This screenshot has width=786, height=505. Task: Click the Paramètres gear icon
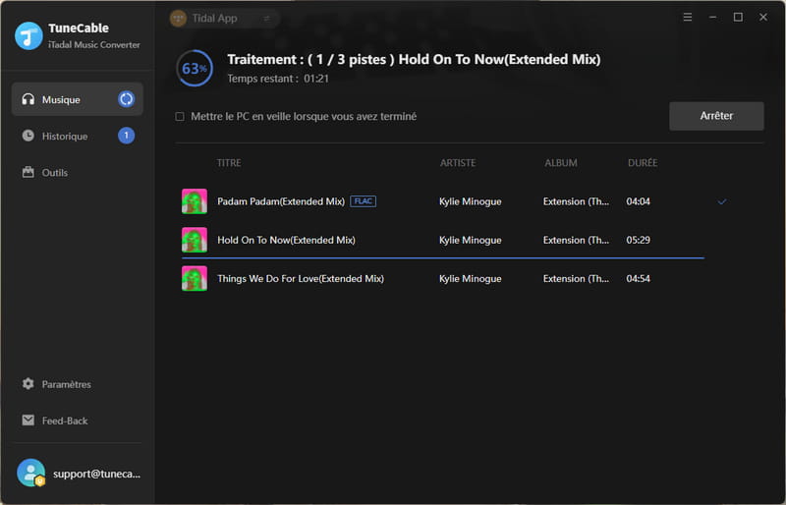click(x=28, y=383)
